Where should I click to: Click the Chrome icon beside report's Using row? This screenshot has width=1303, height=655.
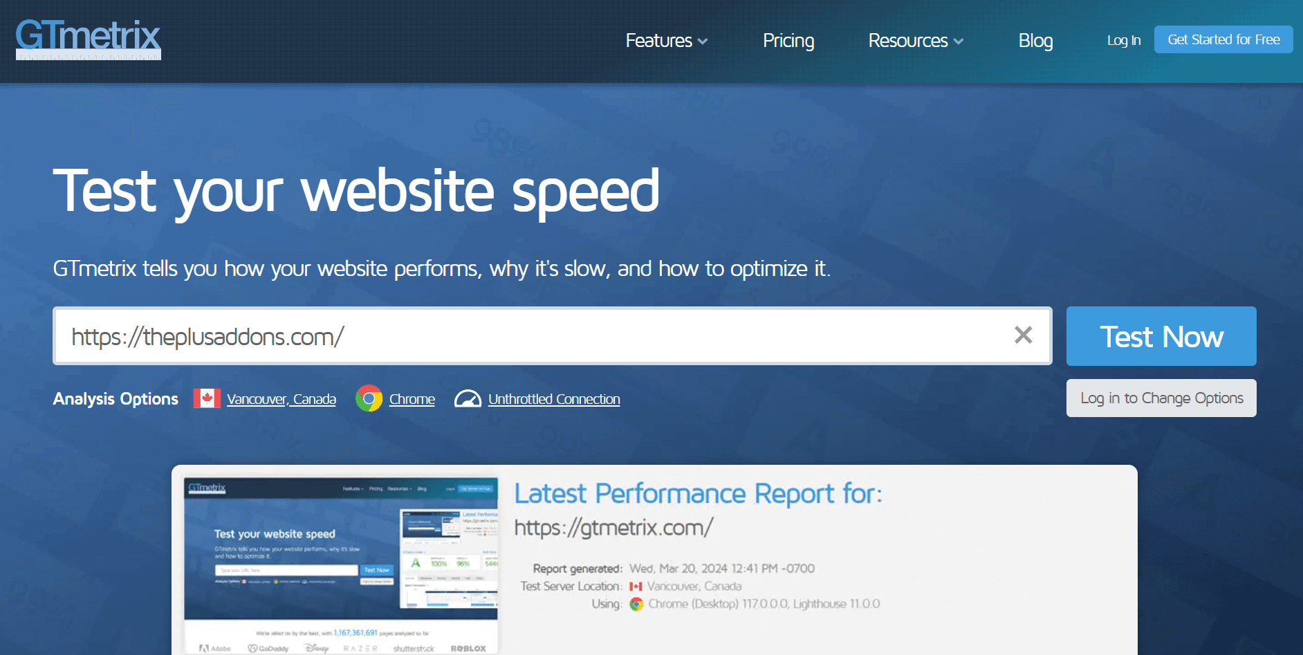pos(636,604)
